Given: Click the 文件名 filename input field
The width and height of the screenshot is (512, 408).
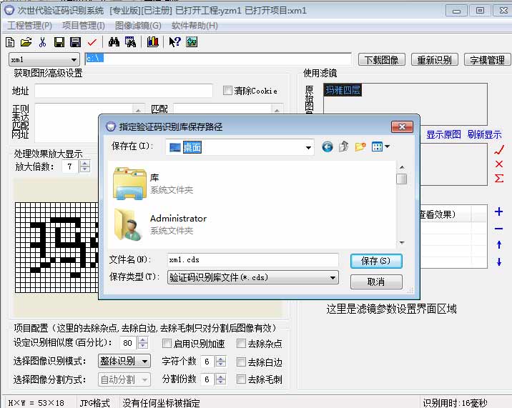Looking at the screenshot, I should [x=252, y=259].
